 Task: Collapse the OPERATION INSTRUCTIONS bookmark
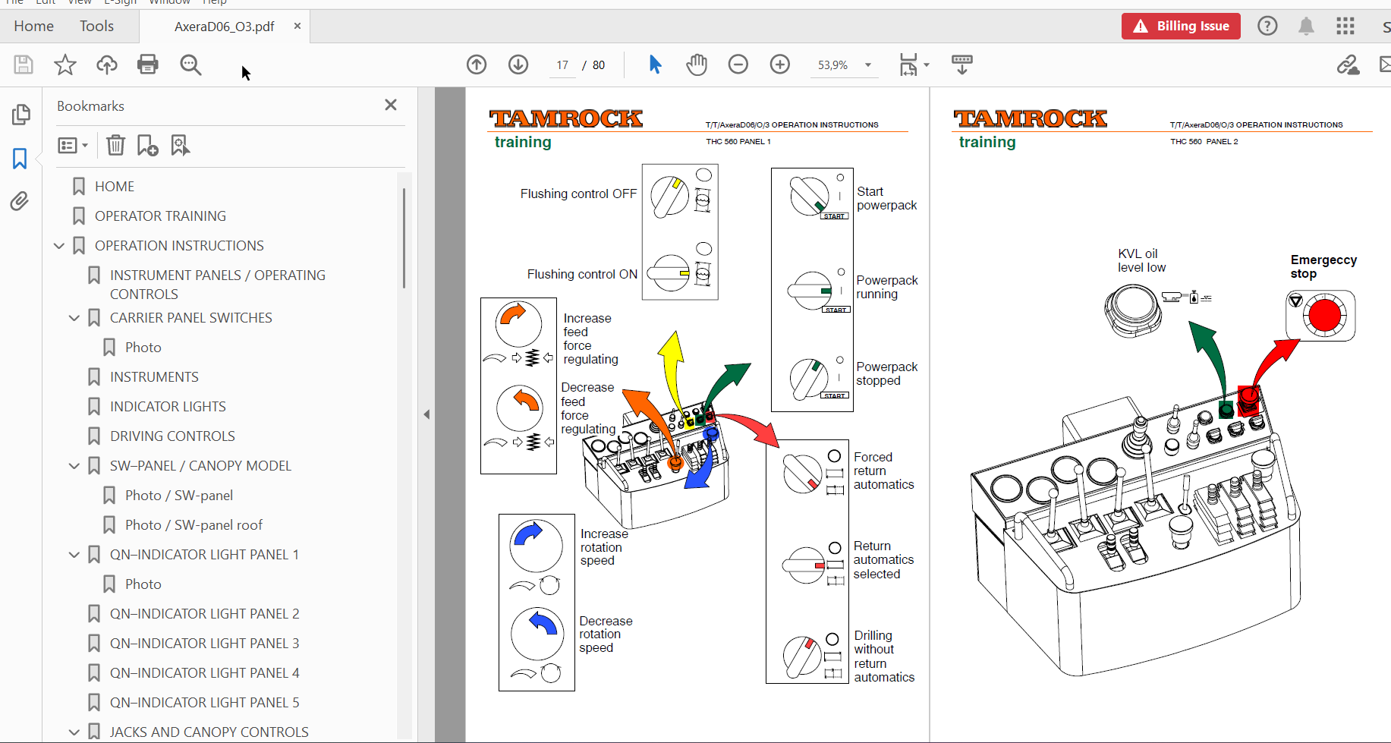coord(59,246)
